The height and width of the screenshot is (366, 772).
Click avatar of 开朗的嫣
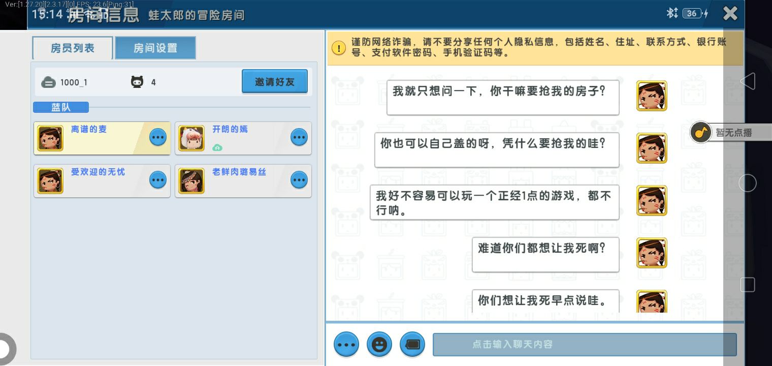(191, 138)
